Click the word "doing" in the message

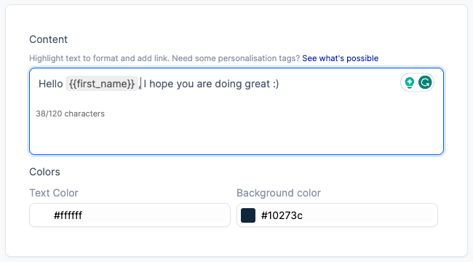click(x=228, y=84)
